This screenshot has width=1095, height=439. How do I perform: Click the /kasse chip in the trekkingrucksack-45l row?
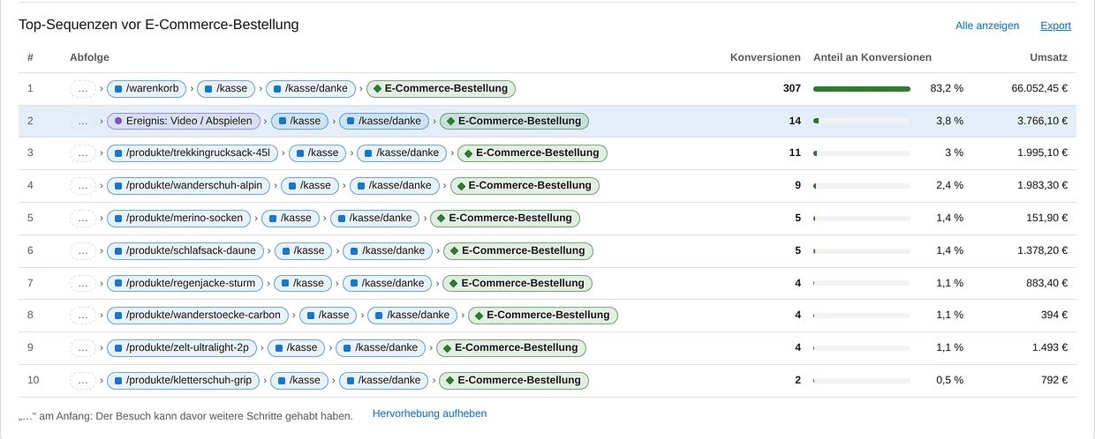318,153
